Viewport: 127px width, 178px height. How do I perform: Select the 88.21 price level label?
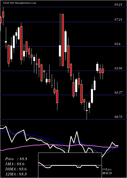pos(118,5)
